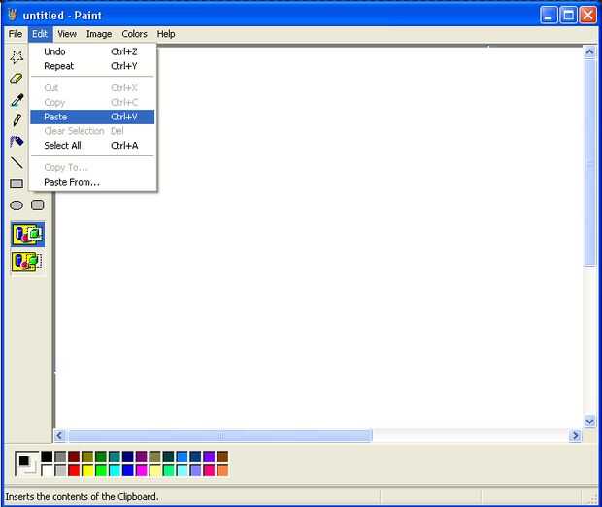Close the Paint window
Screen dimensions: 602x507
[587, 16]
